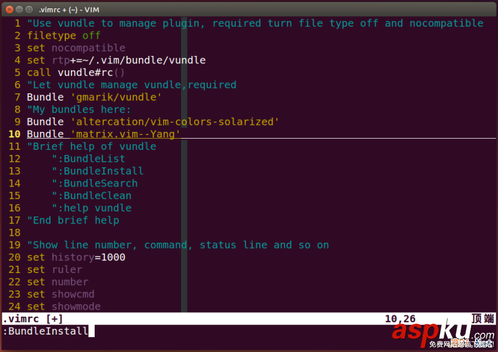
Task: Click the line "set rtp+=~/.vim/bundle/vundle"
Action: click(116, 60)
